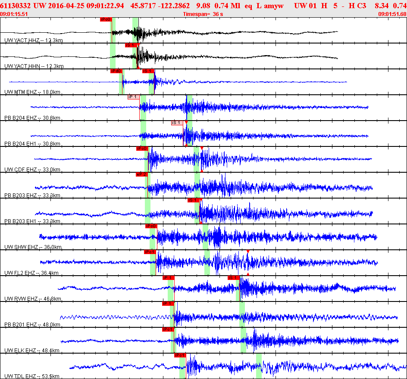The image size is (407, 379).
Task: Select station label UW TDL EHZ -- 53.5km
Action: click(x=32, y=376)
